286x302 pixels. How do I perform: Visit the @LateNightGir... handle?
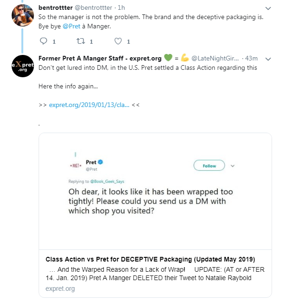[215, 58]
